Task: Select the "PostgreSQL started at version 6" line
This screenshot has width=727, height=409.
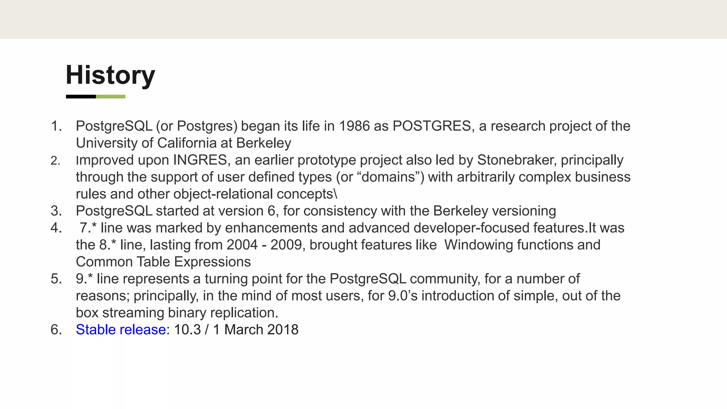Action: click(x=316, y=211)
